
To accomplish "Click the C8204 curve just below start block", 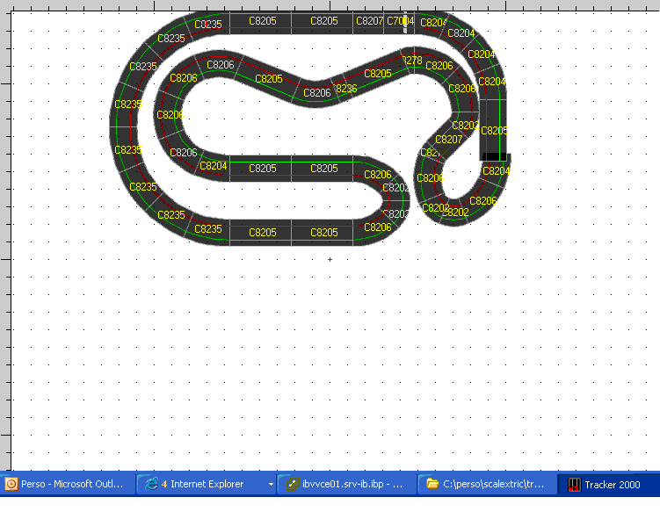I will click(496, 171).
